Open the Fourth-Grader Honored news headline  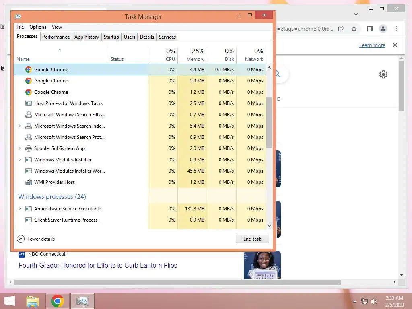[98, 266]
